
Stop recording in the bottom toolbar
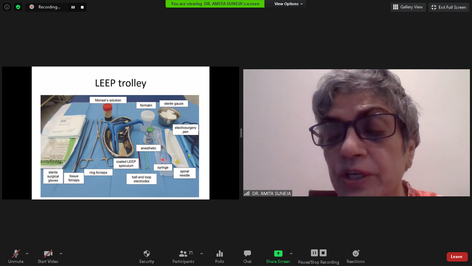[x=323, y=253]
